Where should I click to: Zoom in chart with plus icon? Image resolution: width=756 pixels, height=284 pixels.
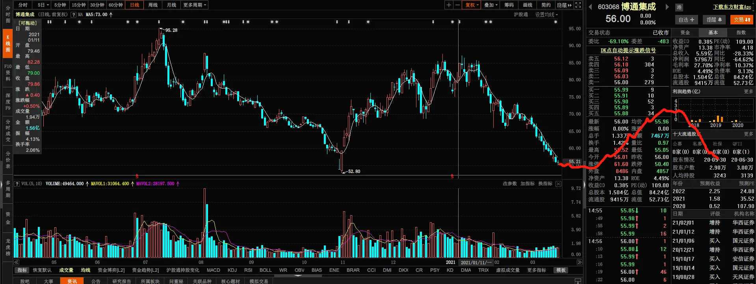click(x=449, y=5)
